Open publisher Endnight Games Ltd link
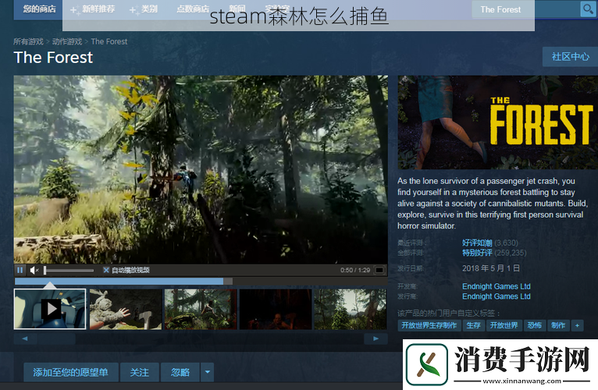 tap(497, 296)
